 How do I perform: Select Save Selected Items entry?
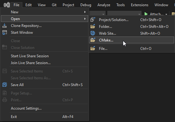pos(44,71)
